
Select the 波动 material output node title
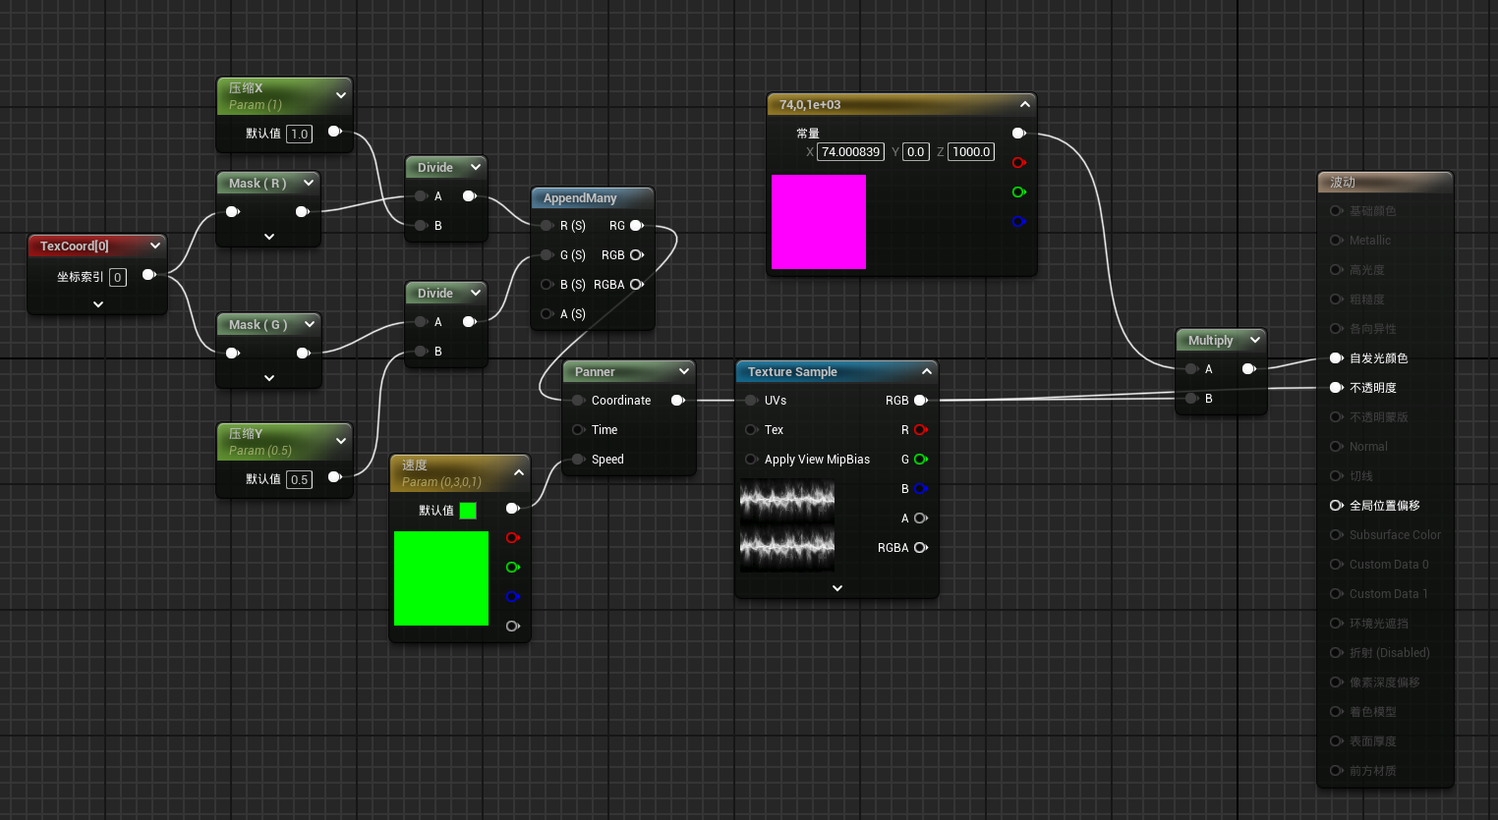[1343, 182]
